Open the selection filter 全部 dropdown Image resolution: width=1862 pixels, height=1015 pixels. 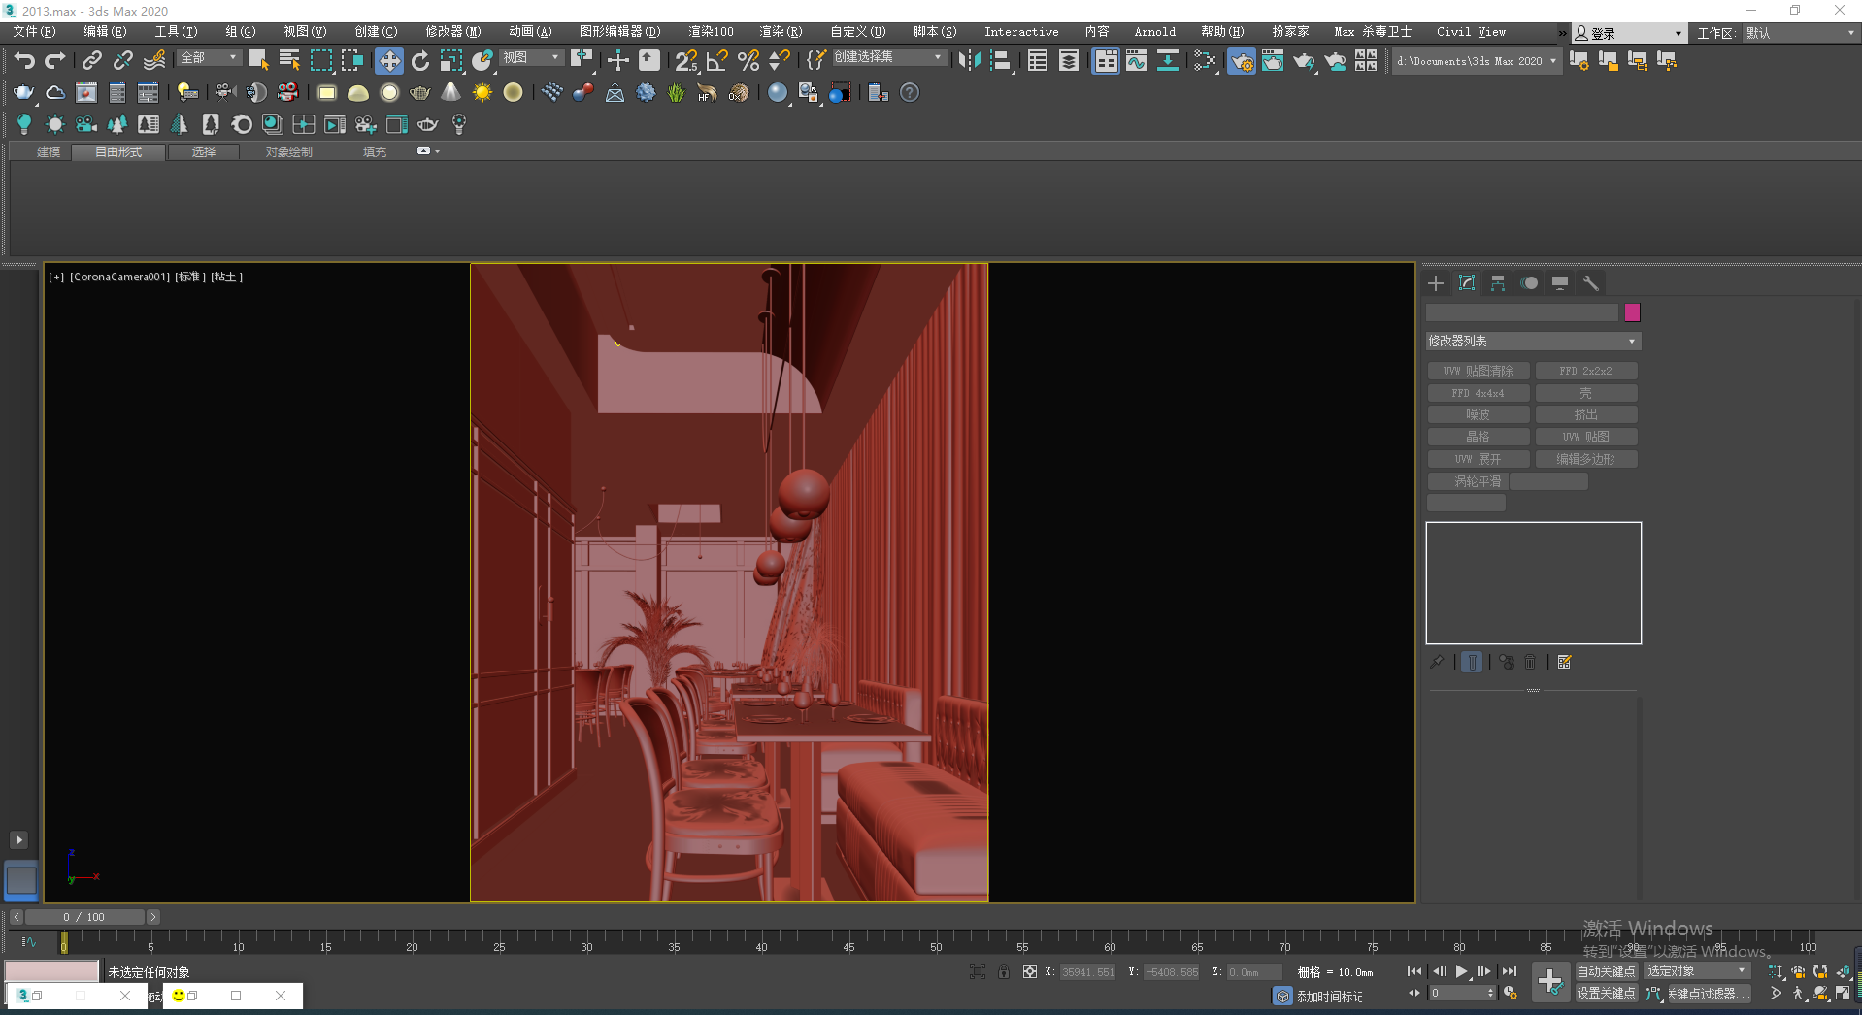209,58
